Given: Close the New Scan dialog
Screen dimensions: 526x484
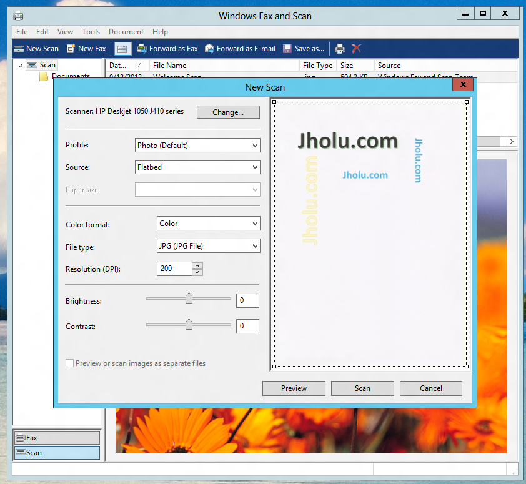Looking at the screenshot, I should pos(463,84).
